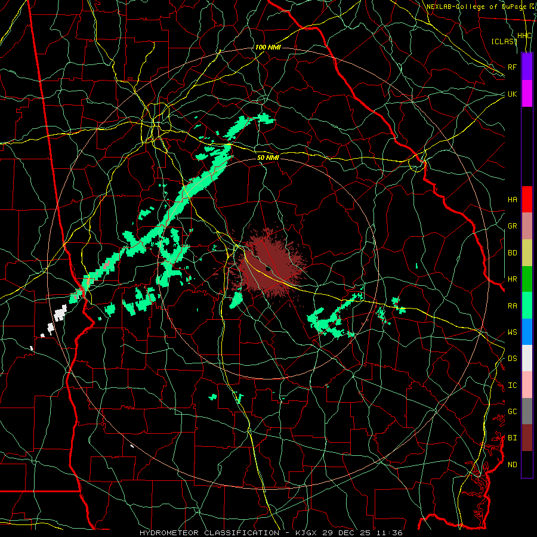Click the RA bright green legend swatch
Screen dimensions: 537x537
527,305
